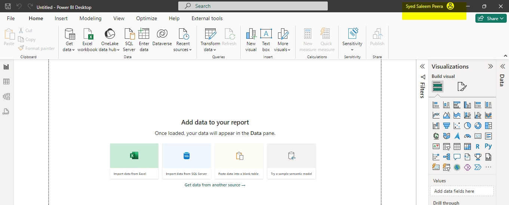Insert the ArcGIS Maps visual
Image resolution: width=509 pixels, height=205 pixels.
pos(457,167)
